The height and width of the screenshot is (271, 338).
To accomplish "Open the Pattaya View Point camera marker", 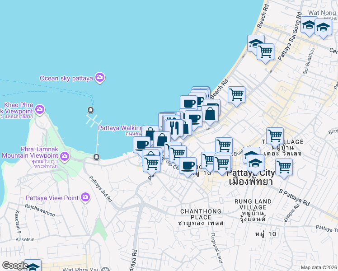I will tap(85, 197).
